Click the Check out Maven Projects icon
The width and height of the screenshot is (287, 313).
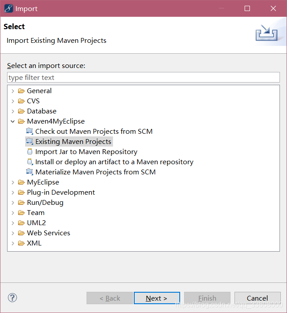tap(30, 132)
